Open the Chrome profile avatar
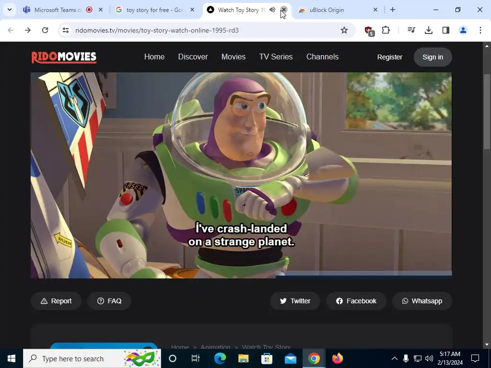Image resolution: width=491 pixels, height=368 pixels. [463, 30]
